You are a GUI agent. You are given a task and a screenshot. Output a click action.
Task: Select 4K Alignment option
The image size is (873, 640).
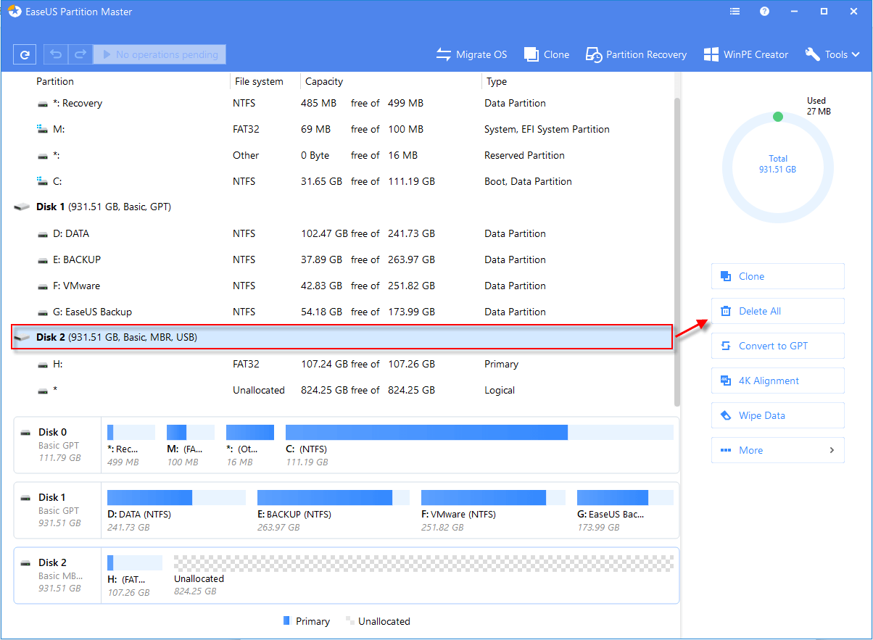pyautogui.click(x=777, y=381)
